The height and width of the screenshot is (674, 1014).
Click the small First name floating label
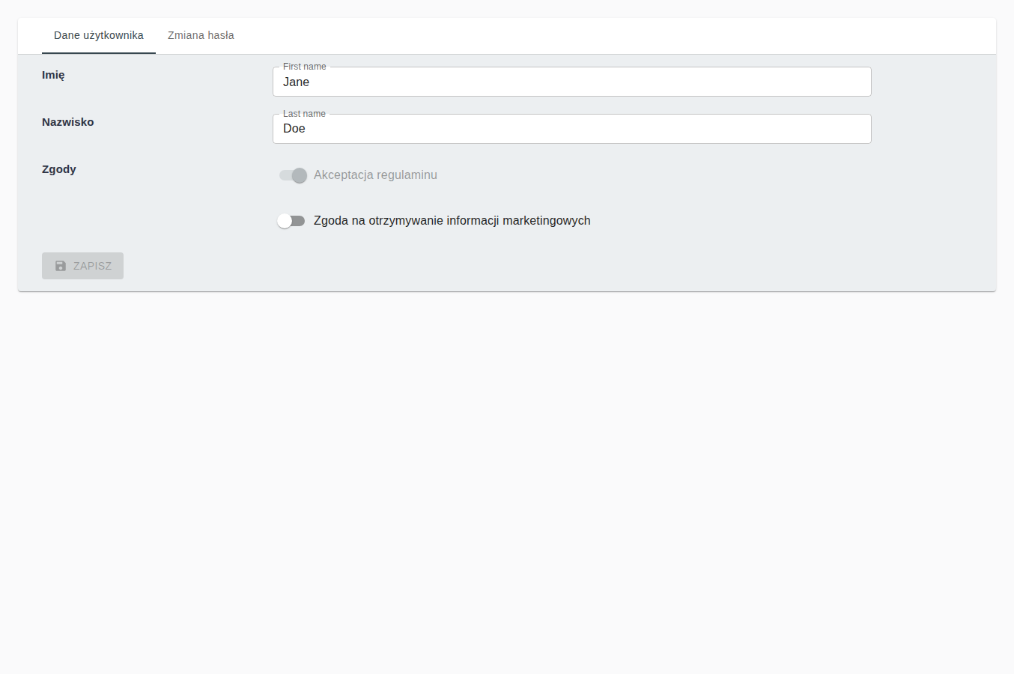click(305, 67)
